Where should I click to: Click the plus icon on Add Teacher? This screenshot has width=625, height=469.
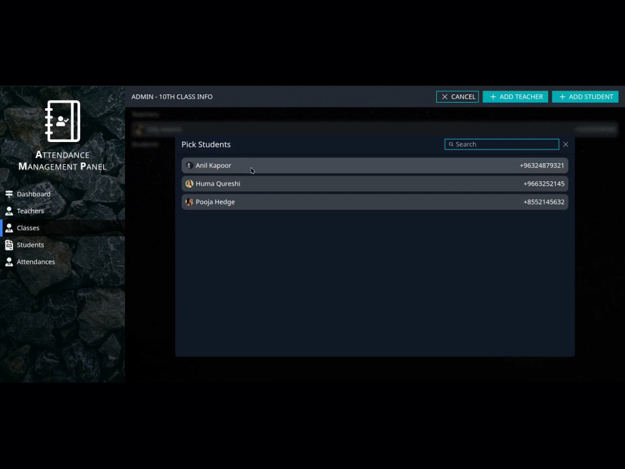(493, 97)
